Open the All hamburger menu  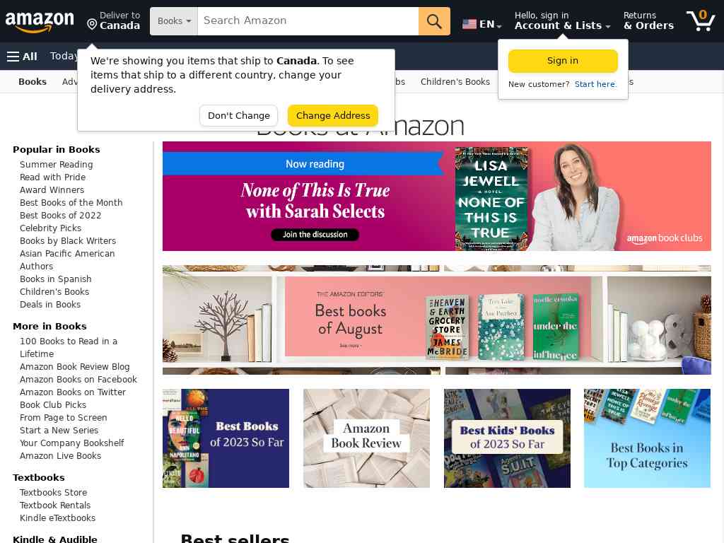click(x=22, y=57)
